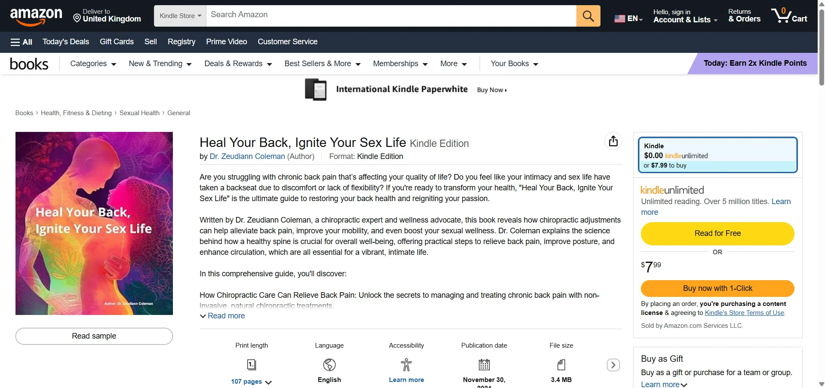825x388 pixels.
Task: Expand the 107 pages print length chevron
Action: (x=268, y=382)
